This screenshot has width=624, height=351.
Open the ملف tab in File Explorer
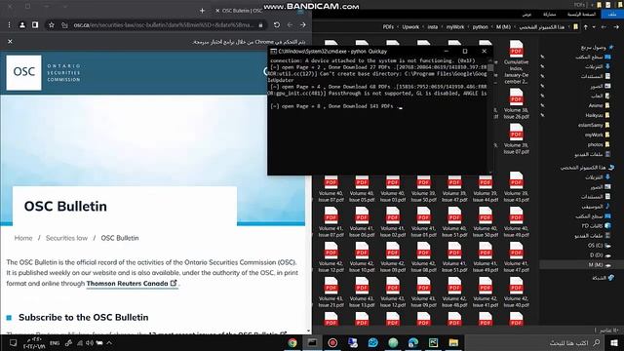(612, 14)
